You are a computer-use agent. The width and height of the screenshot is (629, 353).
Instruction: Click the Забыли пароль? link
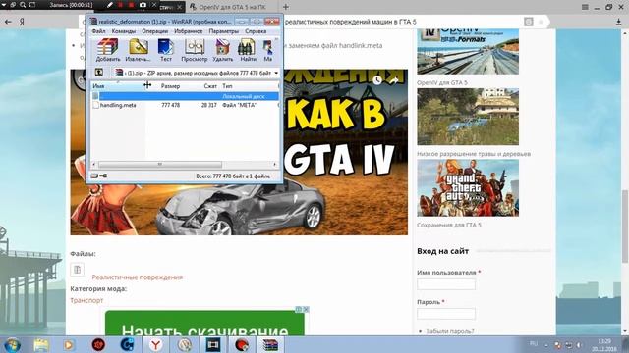pyautogui.click(x=450, y=331)
